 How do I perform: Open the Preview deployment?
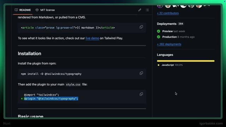pyautogui.click(x=167, y=31)
